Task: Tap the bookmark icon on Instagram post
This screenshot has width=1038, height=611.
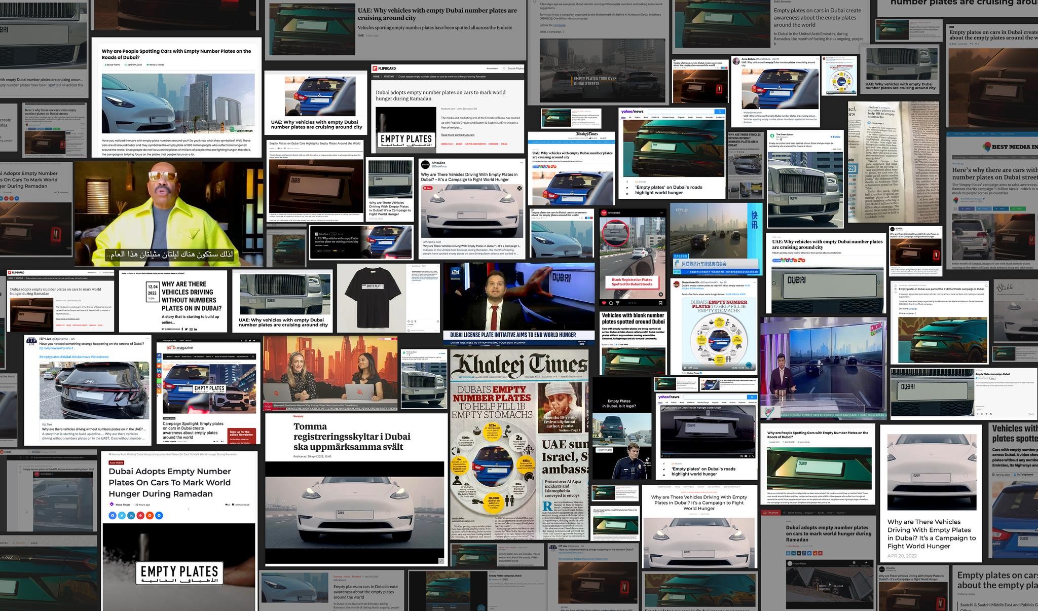Action: [x=660, y=303]
